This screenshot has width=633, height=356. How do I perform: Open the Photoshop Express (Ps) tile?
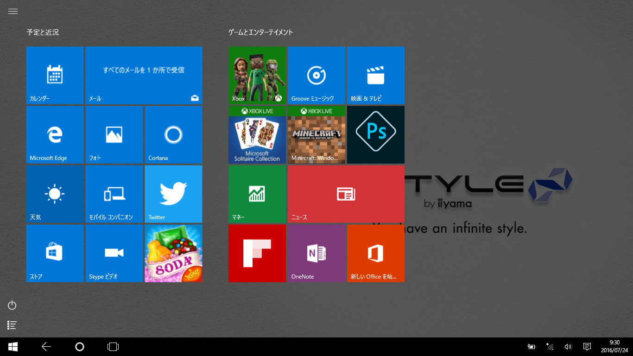pos(376,134)
